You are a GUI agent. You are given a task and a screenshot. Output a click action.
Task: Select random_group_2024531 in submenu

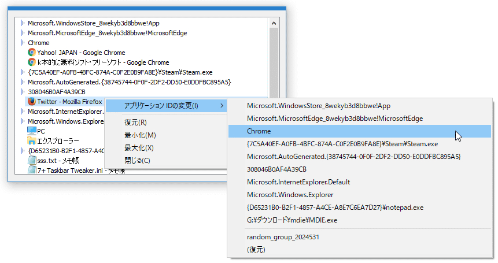360,237
